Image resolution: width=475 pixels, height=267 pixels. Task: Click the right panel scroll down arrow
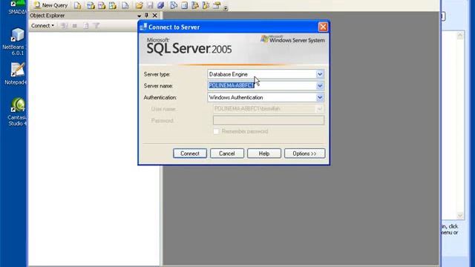coord(460,216)
